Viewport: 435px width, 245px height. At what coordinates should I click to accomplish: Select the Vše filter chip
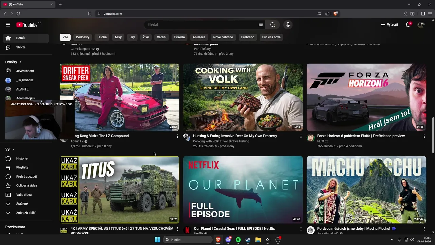65,37
